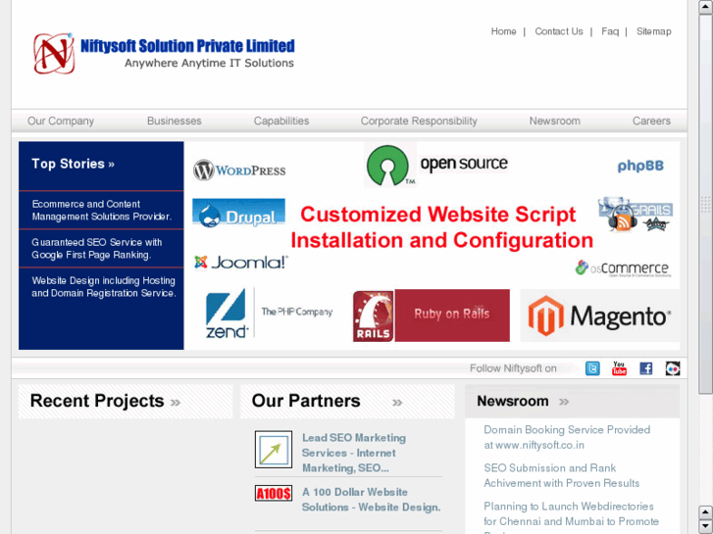
Task: Open the Contact Us link
Action: tap(559, 31)
